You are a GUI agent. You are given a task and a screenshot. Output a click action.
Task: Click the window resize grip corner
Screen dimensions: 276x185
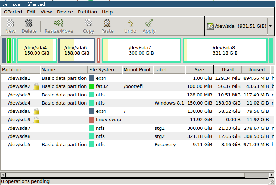click(x=272, y=182)
